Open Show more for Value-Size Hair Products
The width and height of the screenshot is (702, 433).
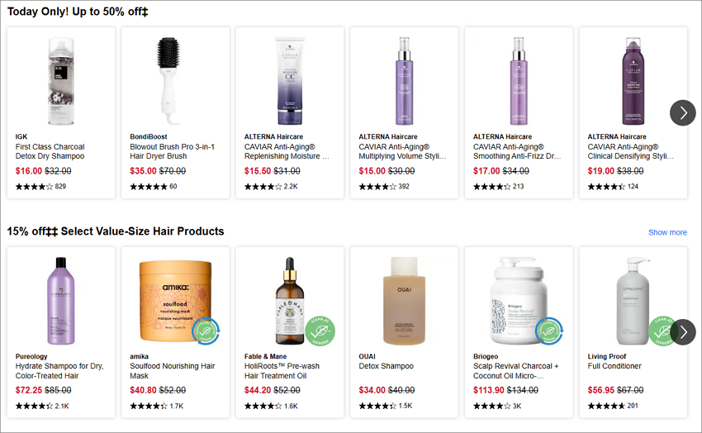(667, 232)
